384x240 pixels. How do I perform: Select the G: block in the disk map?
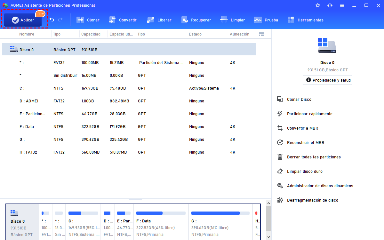[220, 222]
